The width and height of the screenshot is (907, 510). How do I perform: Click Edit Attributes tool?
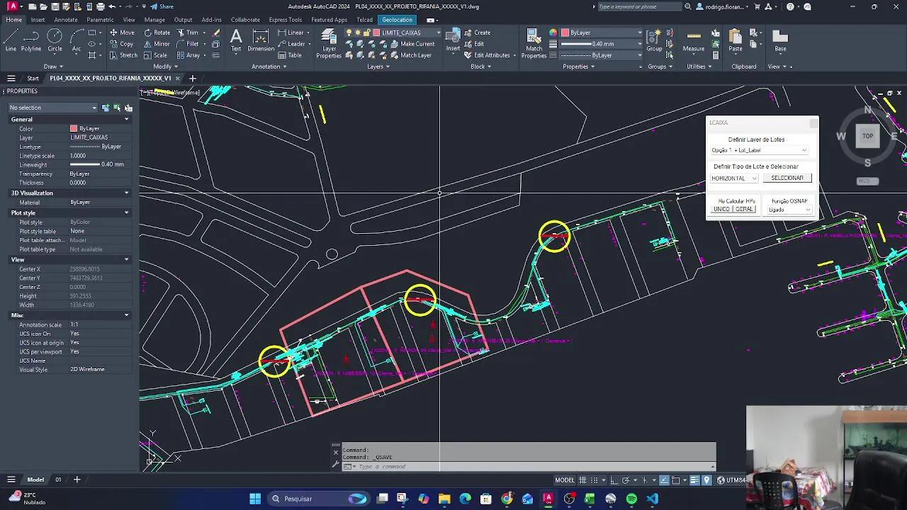tap(488, 55)
